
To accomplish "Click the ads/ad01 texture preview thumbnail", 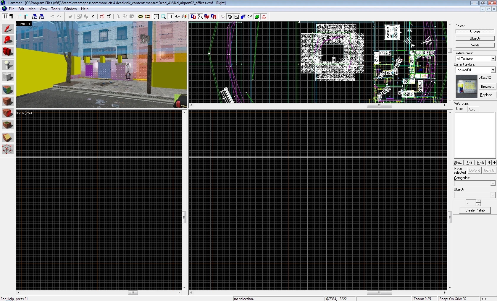I will coord(467,87).
